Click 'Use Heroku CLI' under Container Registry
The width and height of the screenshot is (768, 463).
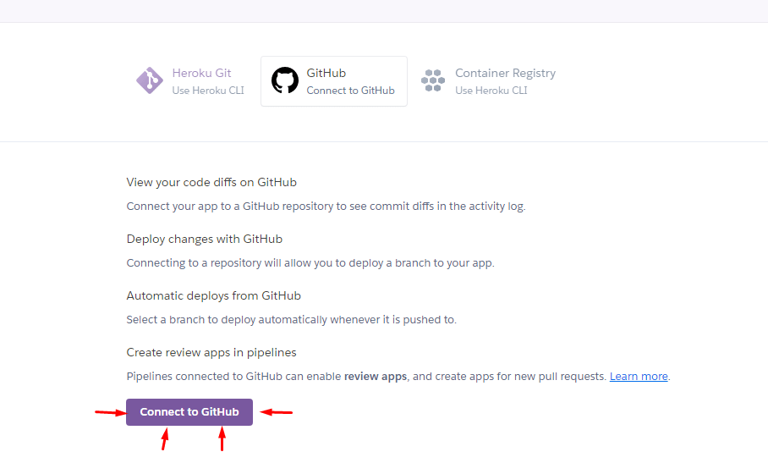[x=491, y=91]
